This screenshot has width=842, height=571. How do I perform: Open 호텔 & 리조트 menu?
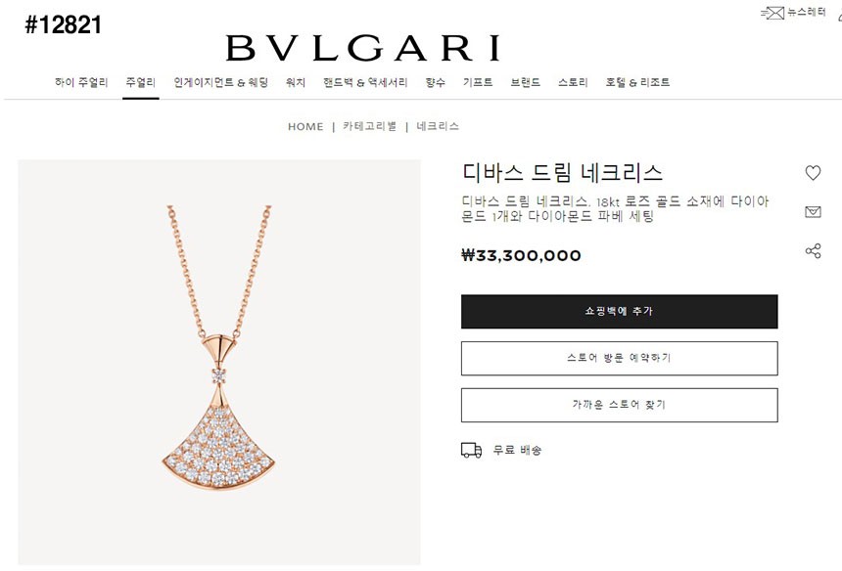pyautogui.click(x=637, y=82)
